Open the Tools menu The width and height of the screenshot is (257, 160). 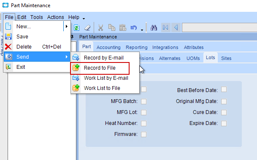[x=37, y=17]
